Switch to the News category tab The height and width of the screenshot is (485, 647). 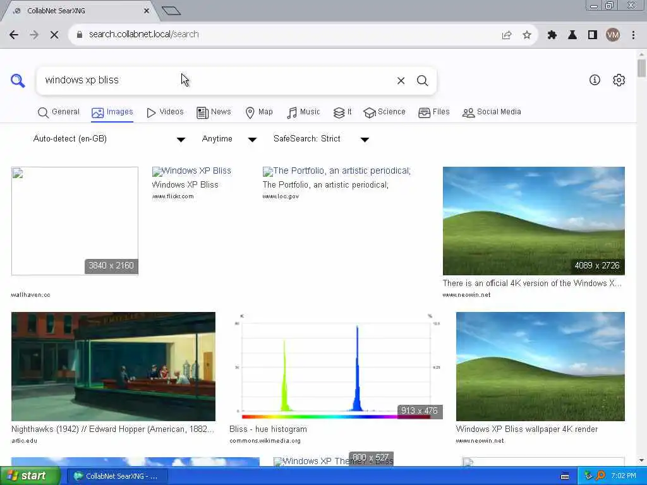214,112
